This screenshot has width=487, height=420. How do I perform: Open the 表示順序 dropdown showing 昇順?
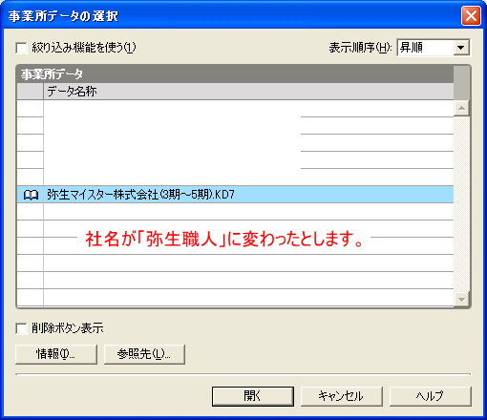pyautogui.click(x=434, y=48)
